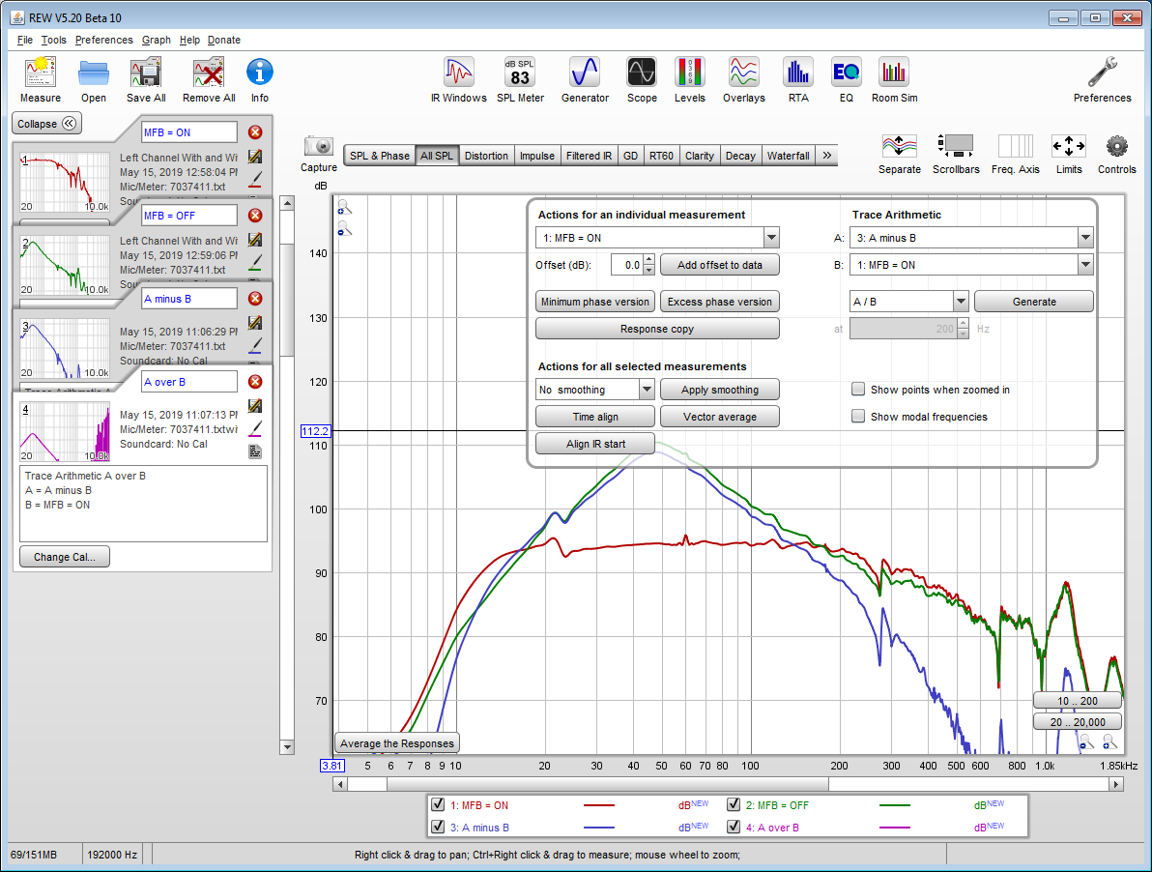Screen dimensions: 1152x872
Task: Show more graph tabs with chevron
Action: [x=826, y=155]
